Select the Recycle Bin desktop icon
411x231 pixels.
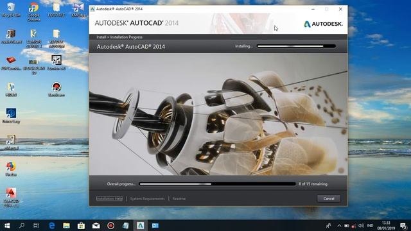point(11,10)
